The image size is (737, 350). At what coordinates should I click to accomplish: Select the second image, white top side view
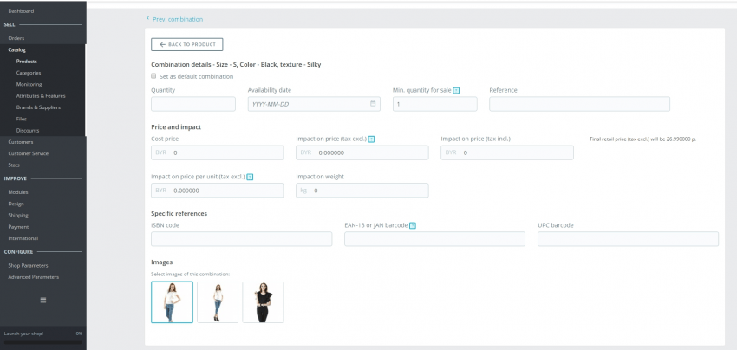[x=218, y=302]
